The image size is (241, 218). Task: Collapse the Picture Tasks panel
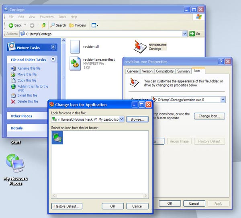(53, 47)
